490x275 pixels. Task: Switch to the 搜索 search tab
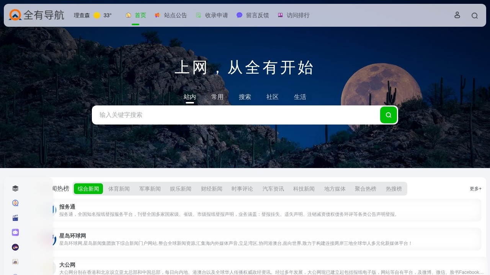pos(245,97)
